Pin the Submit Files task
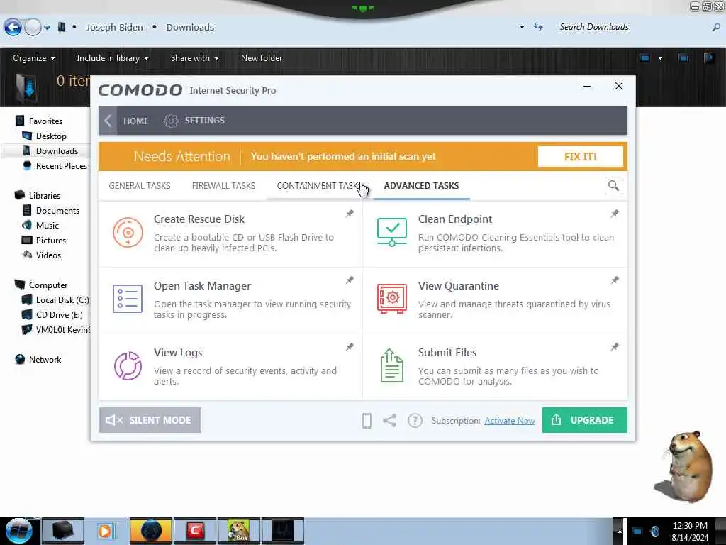Viewport: 726px width, 545px height. pos(615,347)
